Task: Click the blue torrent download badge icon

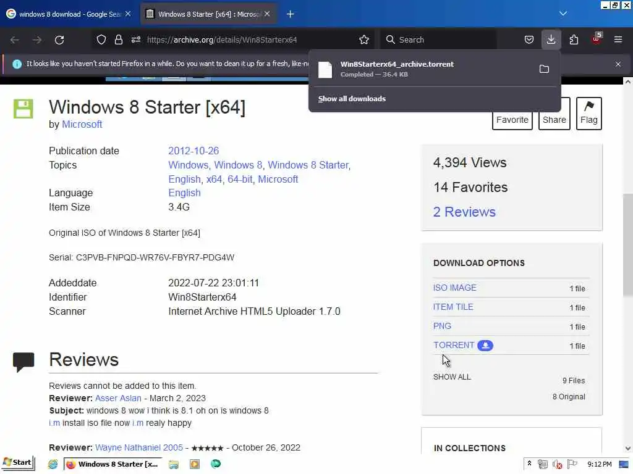Action: click(x=485, y=346)
